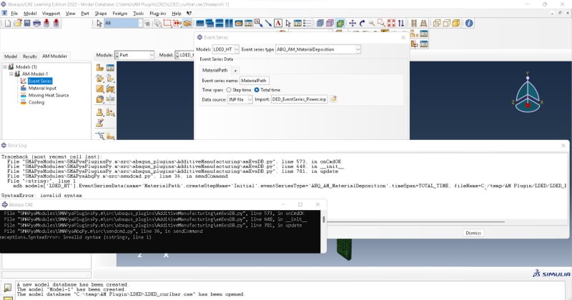Dismiss the Error Log dialog
Image resolution: width=572 pixels, height=300 pixels.
(473, 233)
